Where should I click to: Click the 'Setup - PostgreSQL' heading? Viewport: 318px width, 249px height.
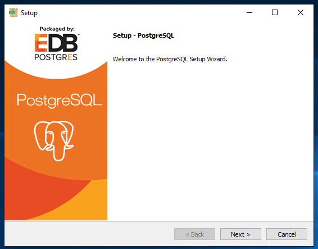[x=143, y=35]
